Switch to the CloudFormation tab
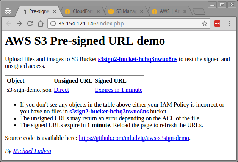 82,11
